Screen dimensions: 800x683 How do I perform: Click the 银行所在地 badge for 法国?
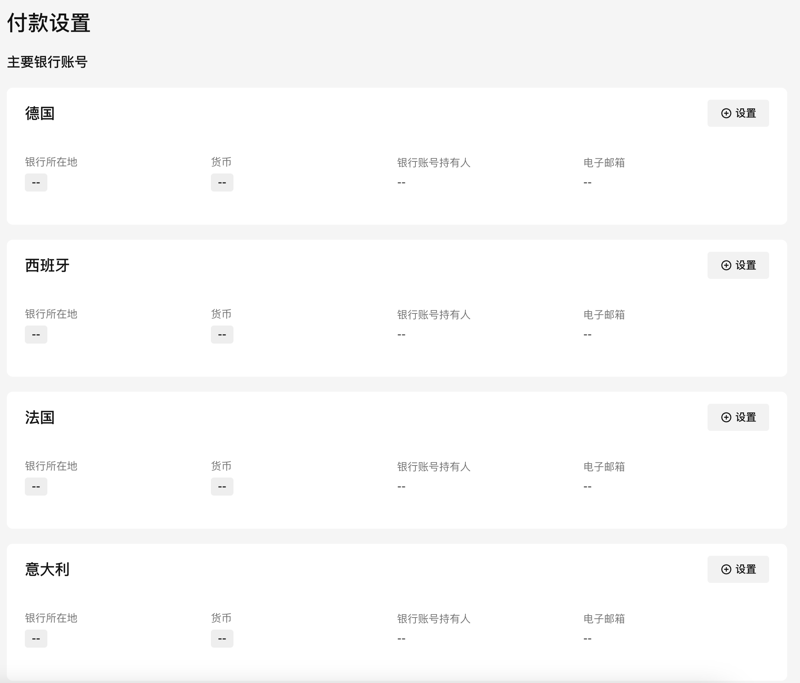click(x=36, y=487)
